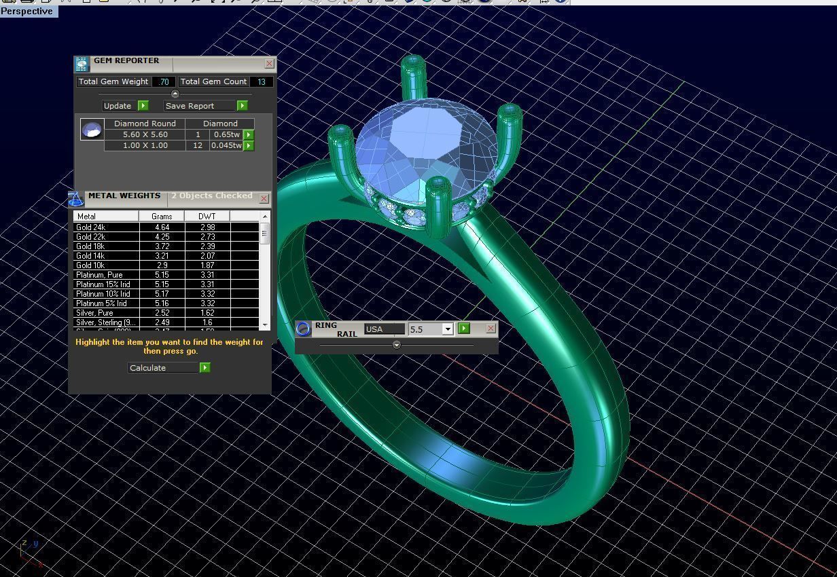
Task: Select the Silver, Pure row
Action: tap(166, 313)
